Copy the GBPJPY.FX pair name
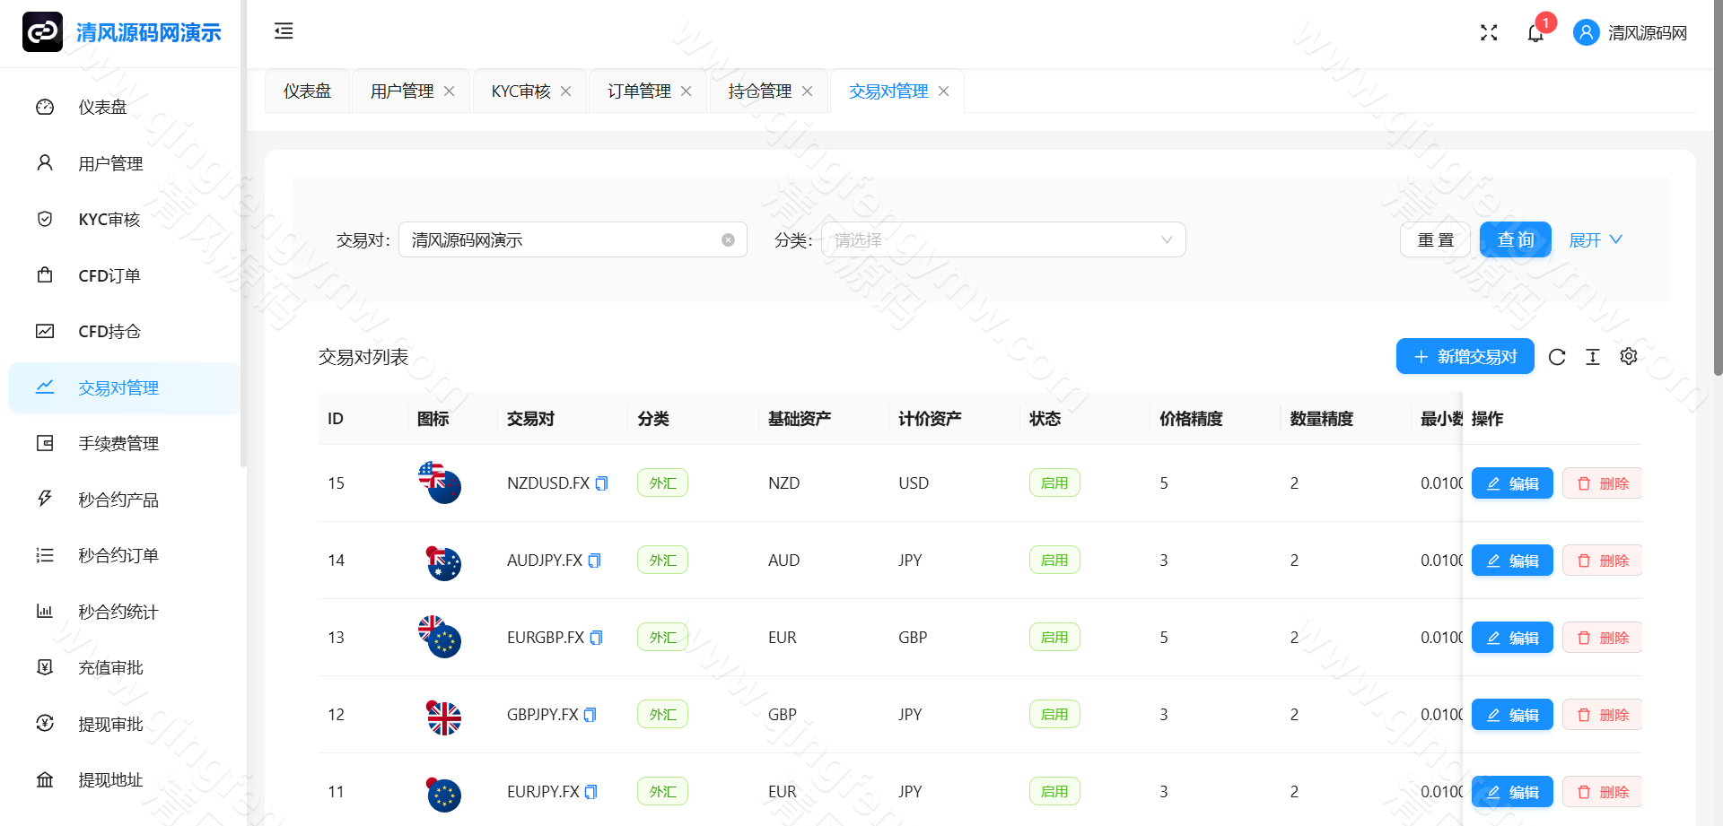The image size is (1723, 826). pos(590,715)
